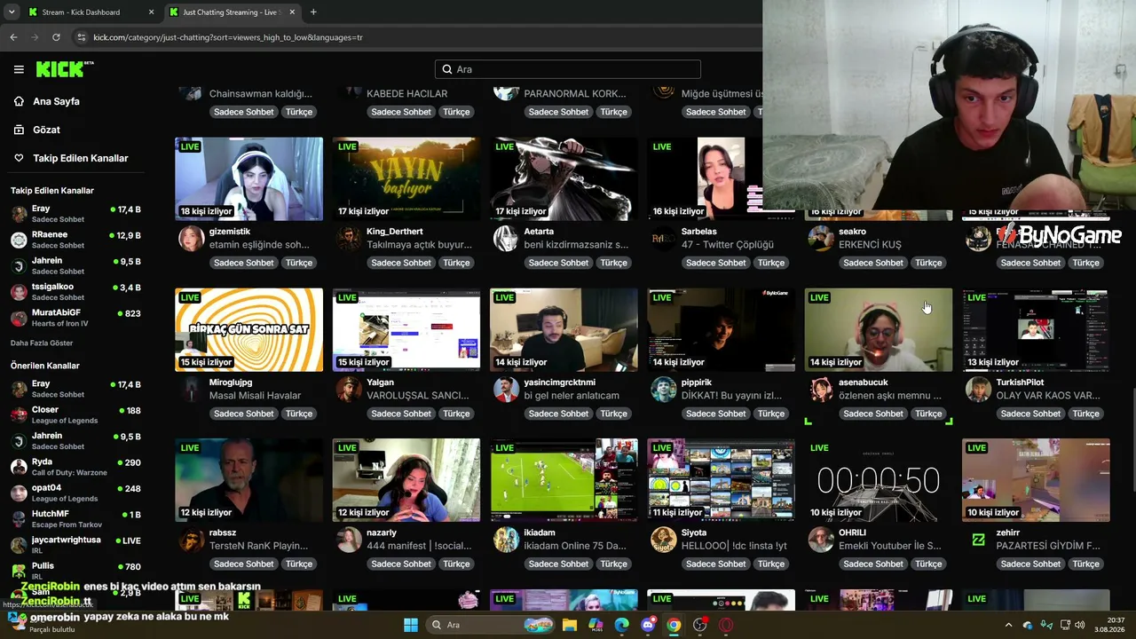This screenshot has width=1136, height=639.
Task: Open stream title 'HELLOOO| !dc !insta !yt'
Action: [734, 546]
